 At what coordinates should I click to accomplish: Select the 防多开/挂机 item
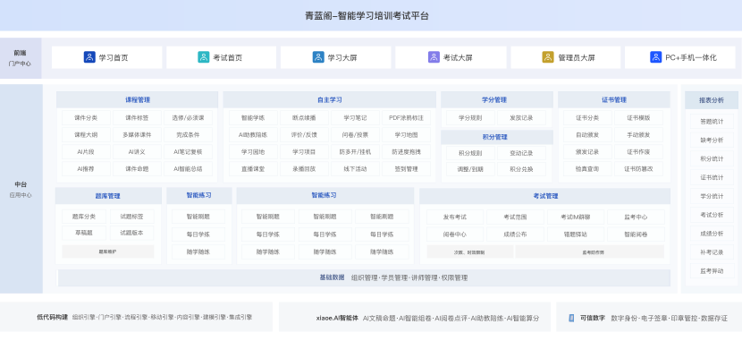(x=355, y=152)
